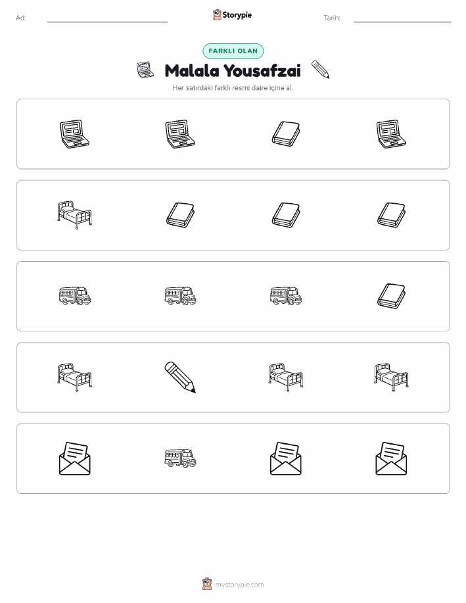Click the pencil icon beside the title
The height and width of the screenshot is (603, 466).
[x=320, y=69]
